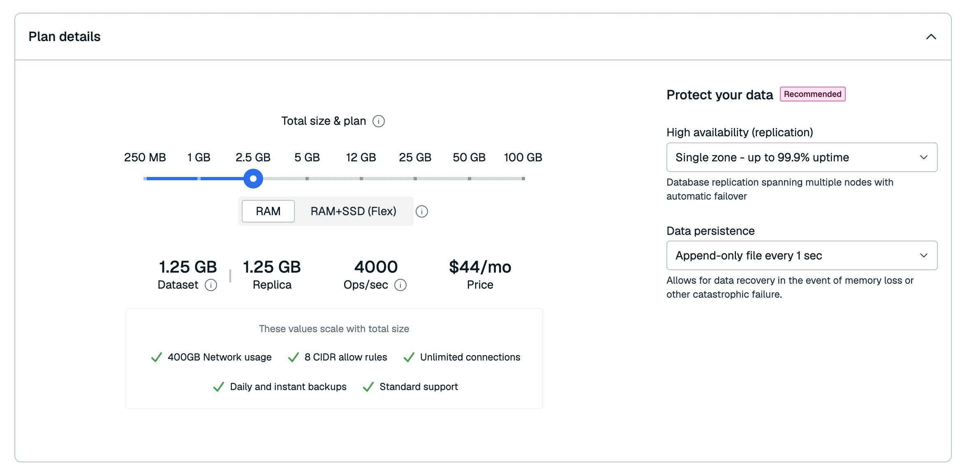Click the 100 GB size label
This screenshot has height=473, width=967.
tap(523, 157)
